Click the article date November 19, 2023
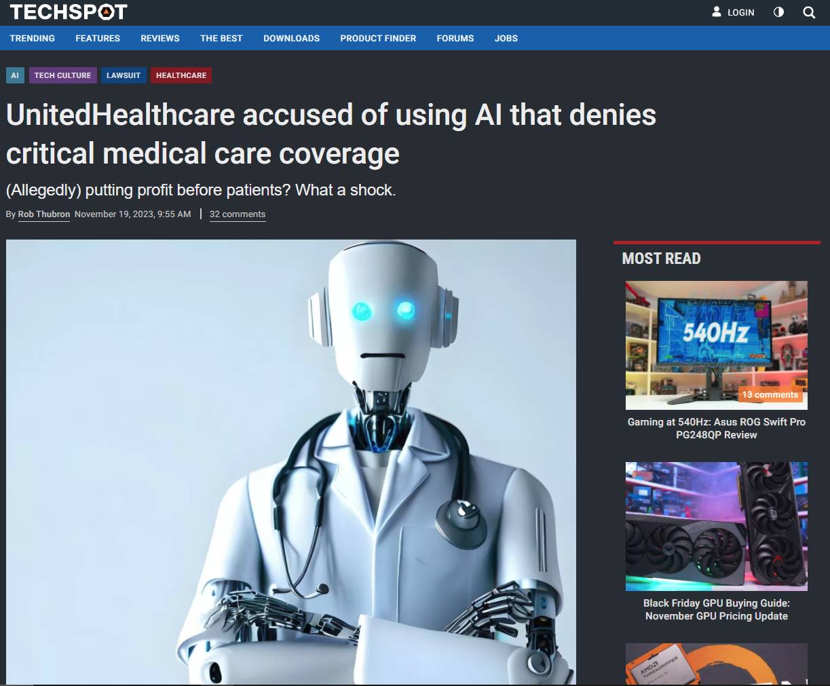The width and height of the screenshot is (830, 686). pos(133,214)
